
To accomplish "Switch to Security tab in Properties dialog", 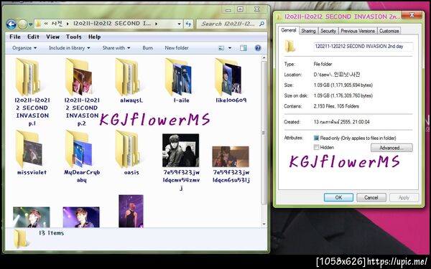I will 328,31.
